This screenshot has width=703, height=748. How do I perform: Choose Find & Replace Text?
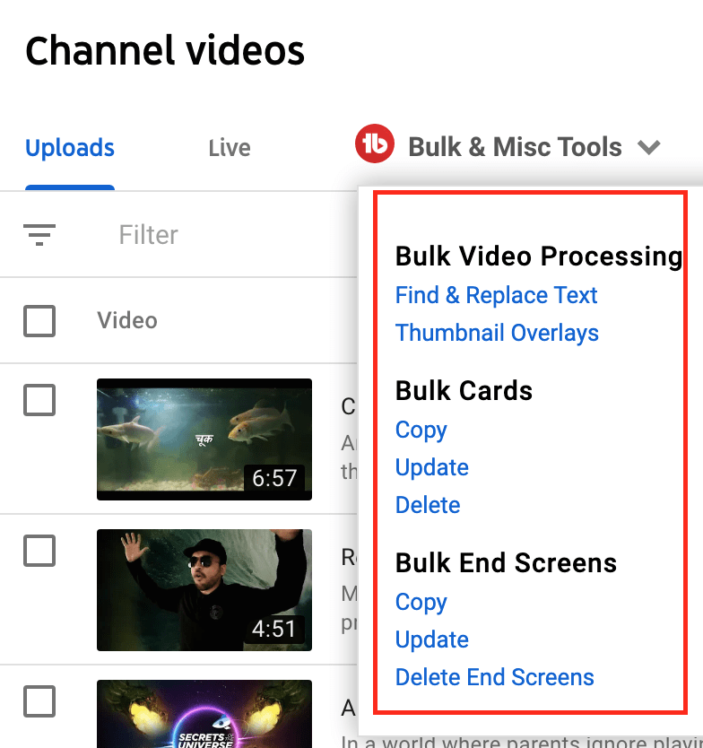[x=496, y=295]
